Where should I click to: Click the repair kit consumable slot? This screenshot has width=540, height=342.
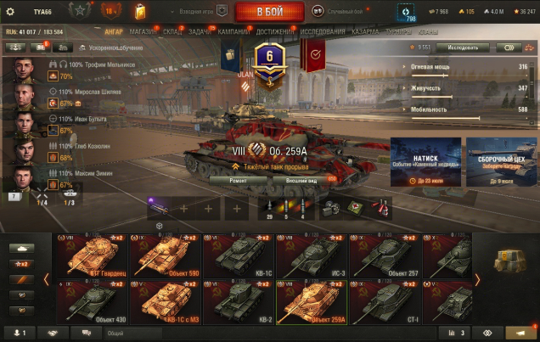pos(331,208)
